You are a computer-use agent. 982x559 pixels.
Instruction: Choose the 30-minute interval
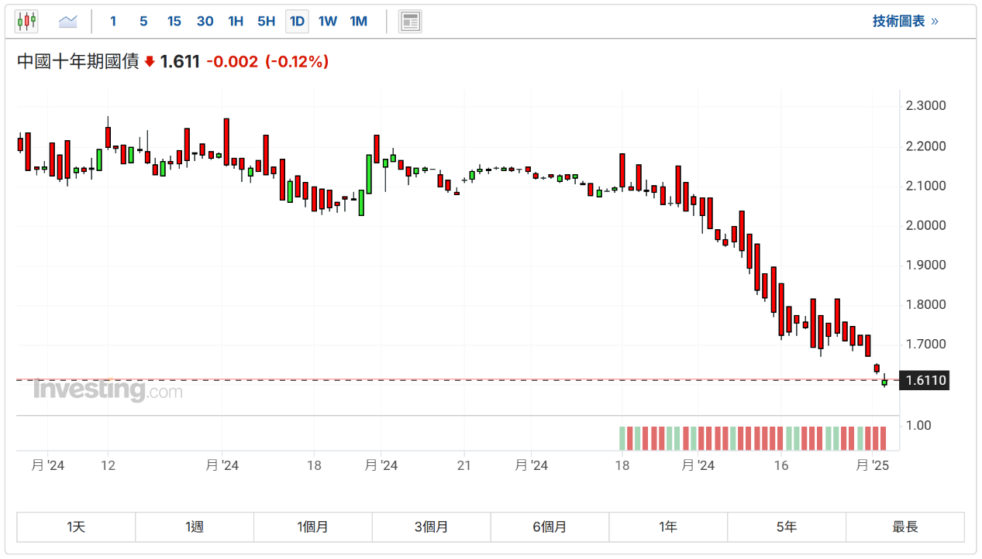click(x=205, y=22)
